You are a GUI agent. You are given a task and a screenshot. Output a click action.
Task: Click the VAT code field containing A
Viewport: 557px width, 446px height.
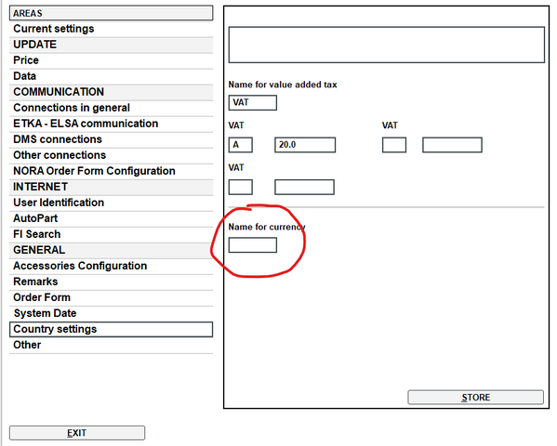tap(241, 145)
